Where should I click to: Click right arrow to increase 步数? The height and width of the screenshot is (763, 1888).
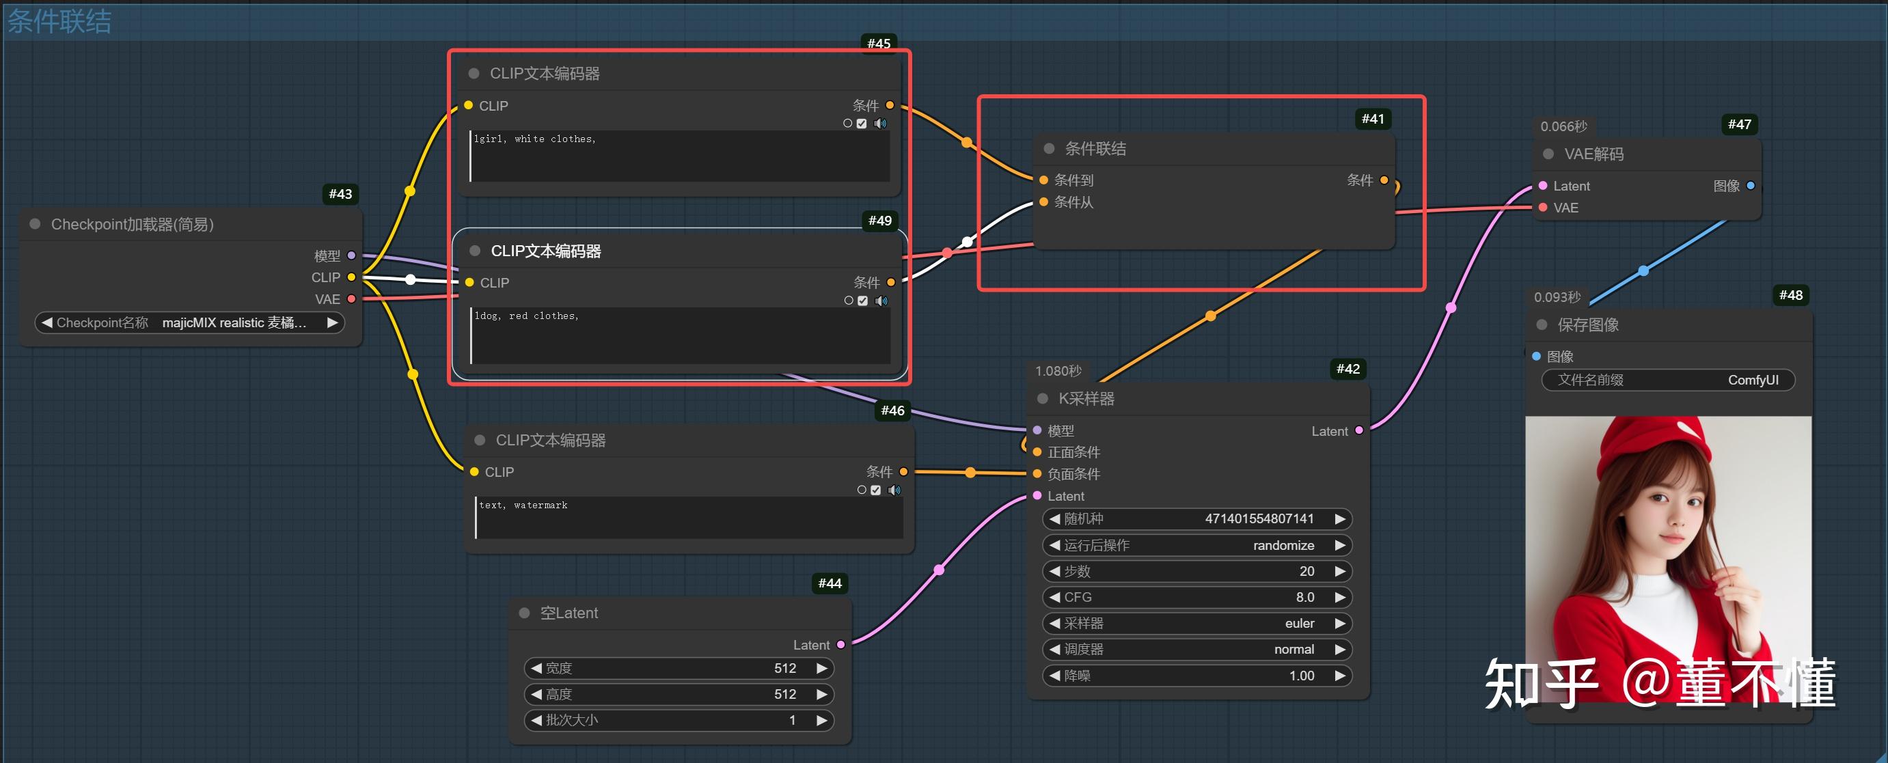tap(1340, 571)
